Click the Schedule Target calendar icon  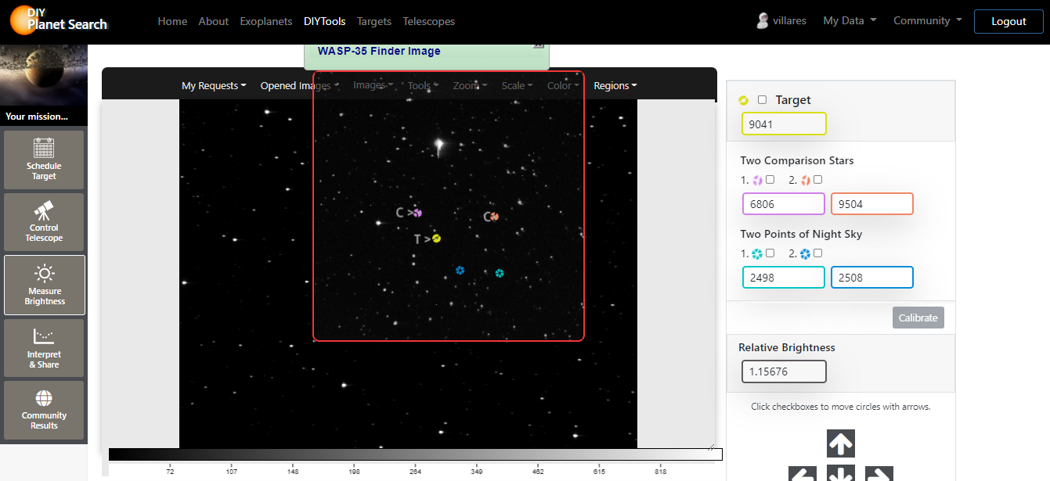pyautogui.click(x=44, y=148)
